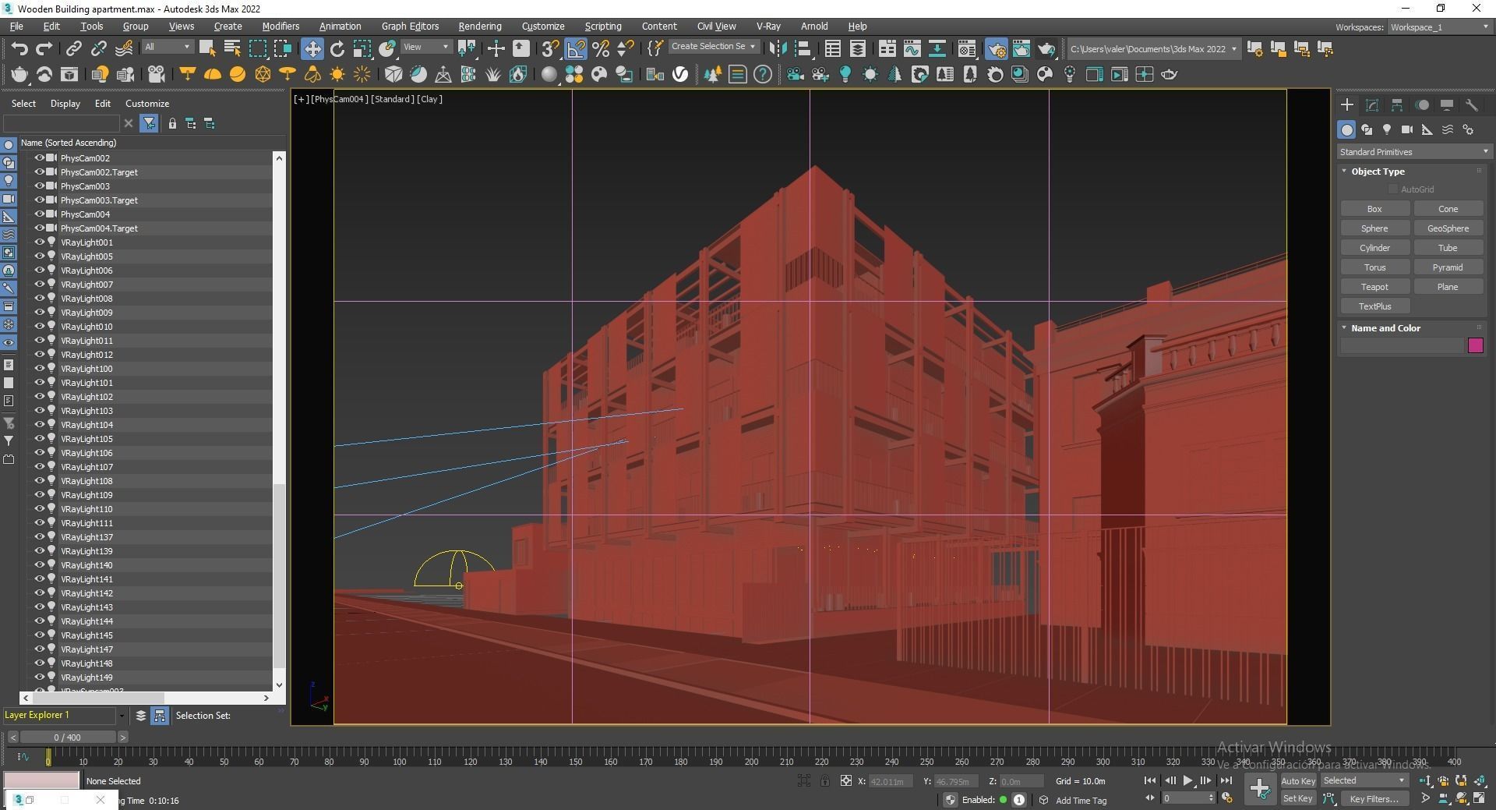Click the Undo arrow icon

(x=19, y=48)
